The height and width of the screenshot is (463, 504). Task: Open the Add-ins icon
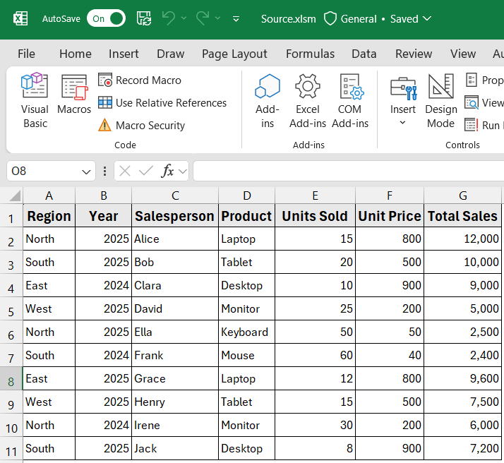tap(268, 101)
